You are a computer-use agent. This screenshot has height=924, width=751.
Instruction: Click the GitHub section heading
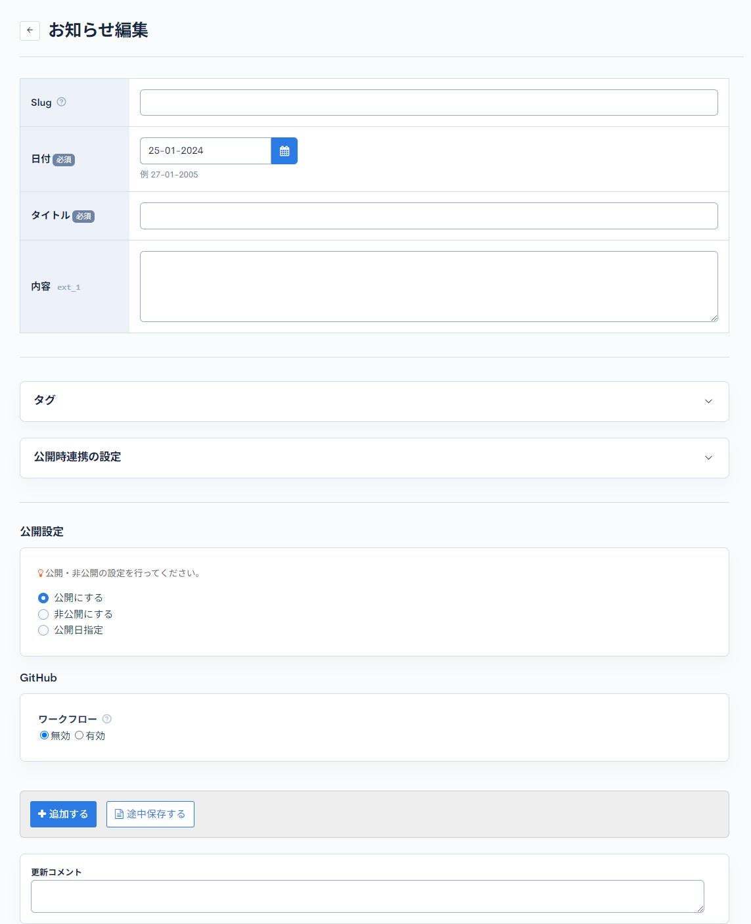38,678
